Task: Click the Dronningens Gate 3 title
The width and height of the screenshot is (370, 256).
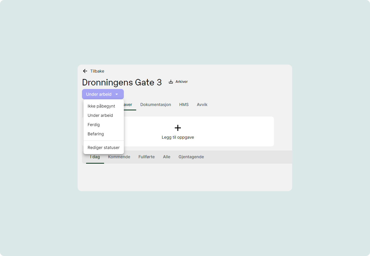Action: [x=122, y=82]
